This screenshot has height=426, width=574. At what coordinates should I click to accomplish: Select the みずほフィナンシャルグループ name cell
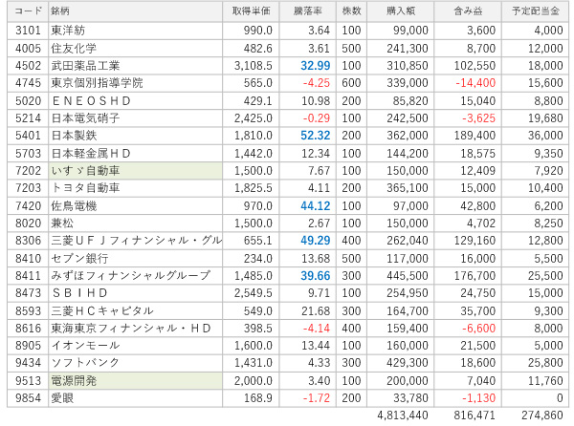pos(136,276)
